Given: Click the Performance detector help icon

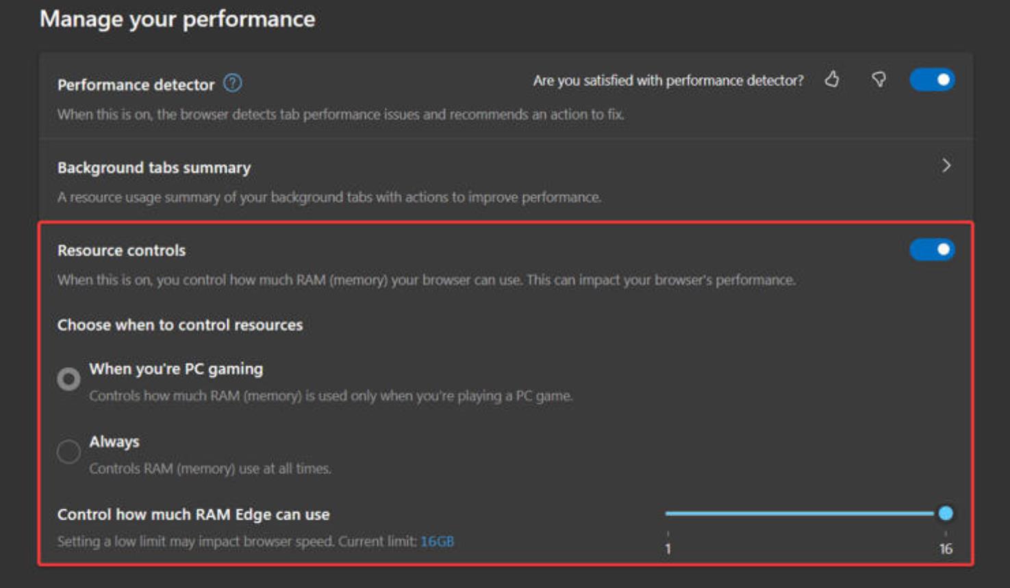Looking at the screenshot, I should click(x=233, y=83).
